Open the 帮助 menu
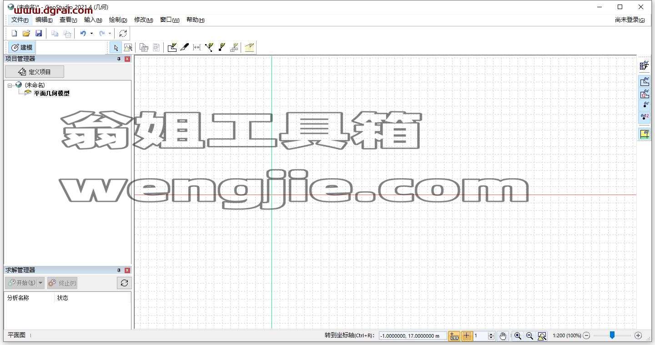Image resolution: width=655 pixels, height=345 pixels. (195, 20)
